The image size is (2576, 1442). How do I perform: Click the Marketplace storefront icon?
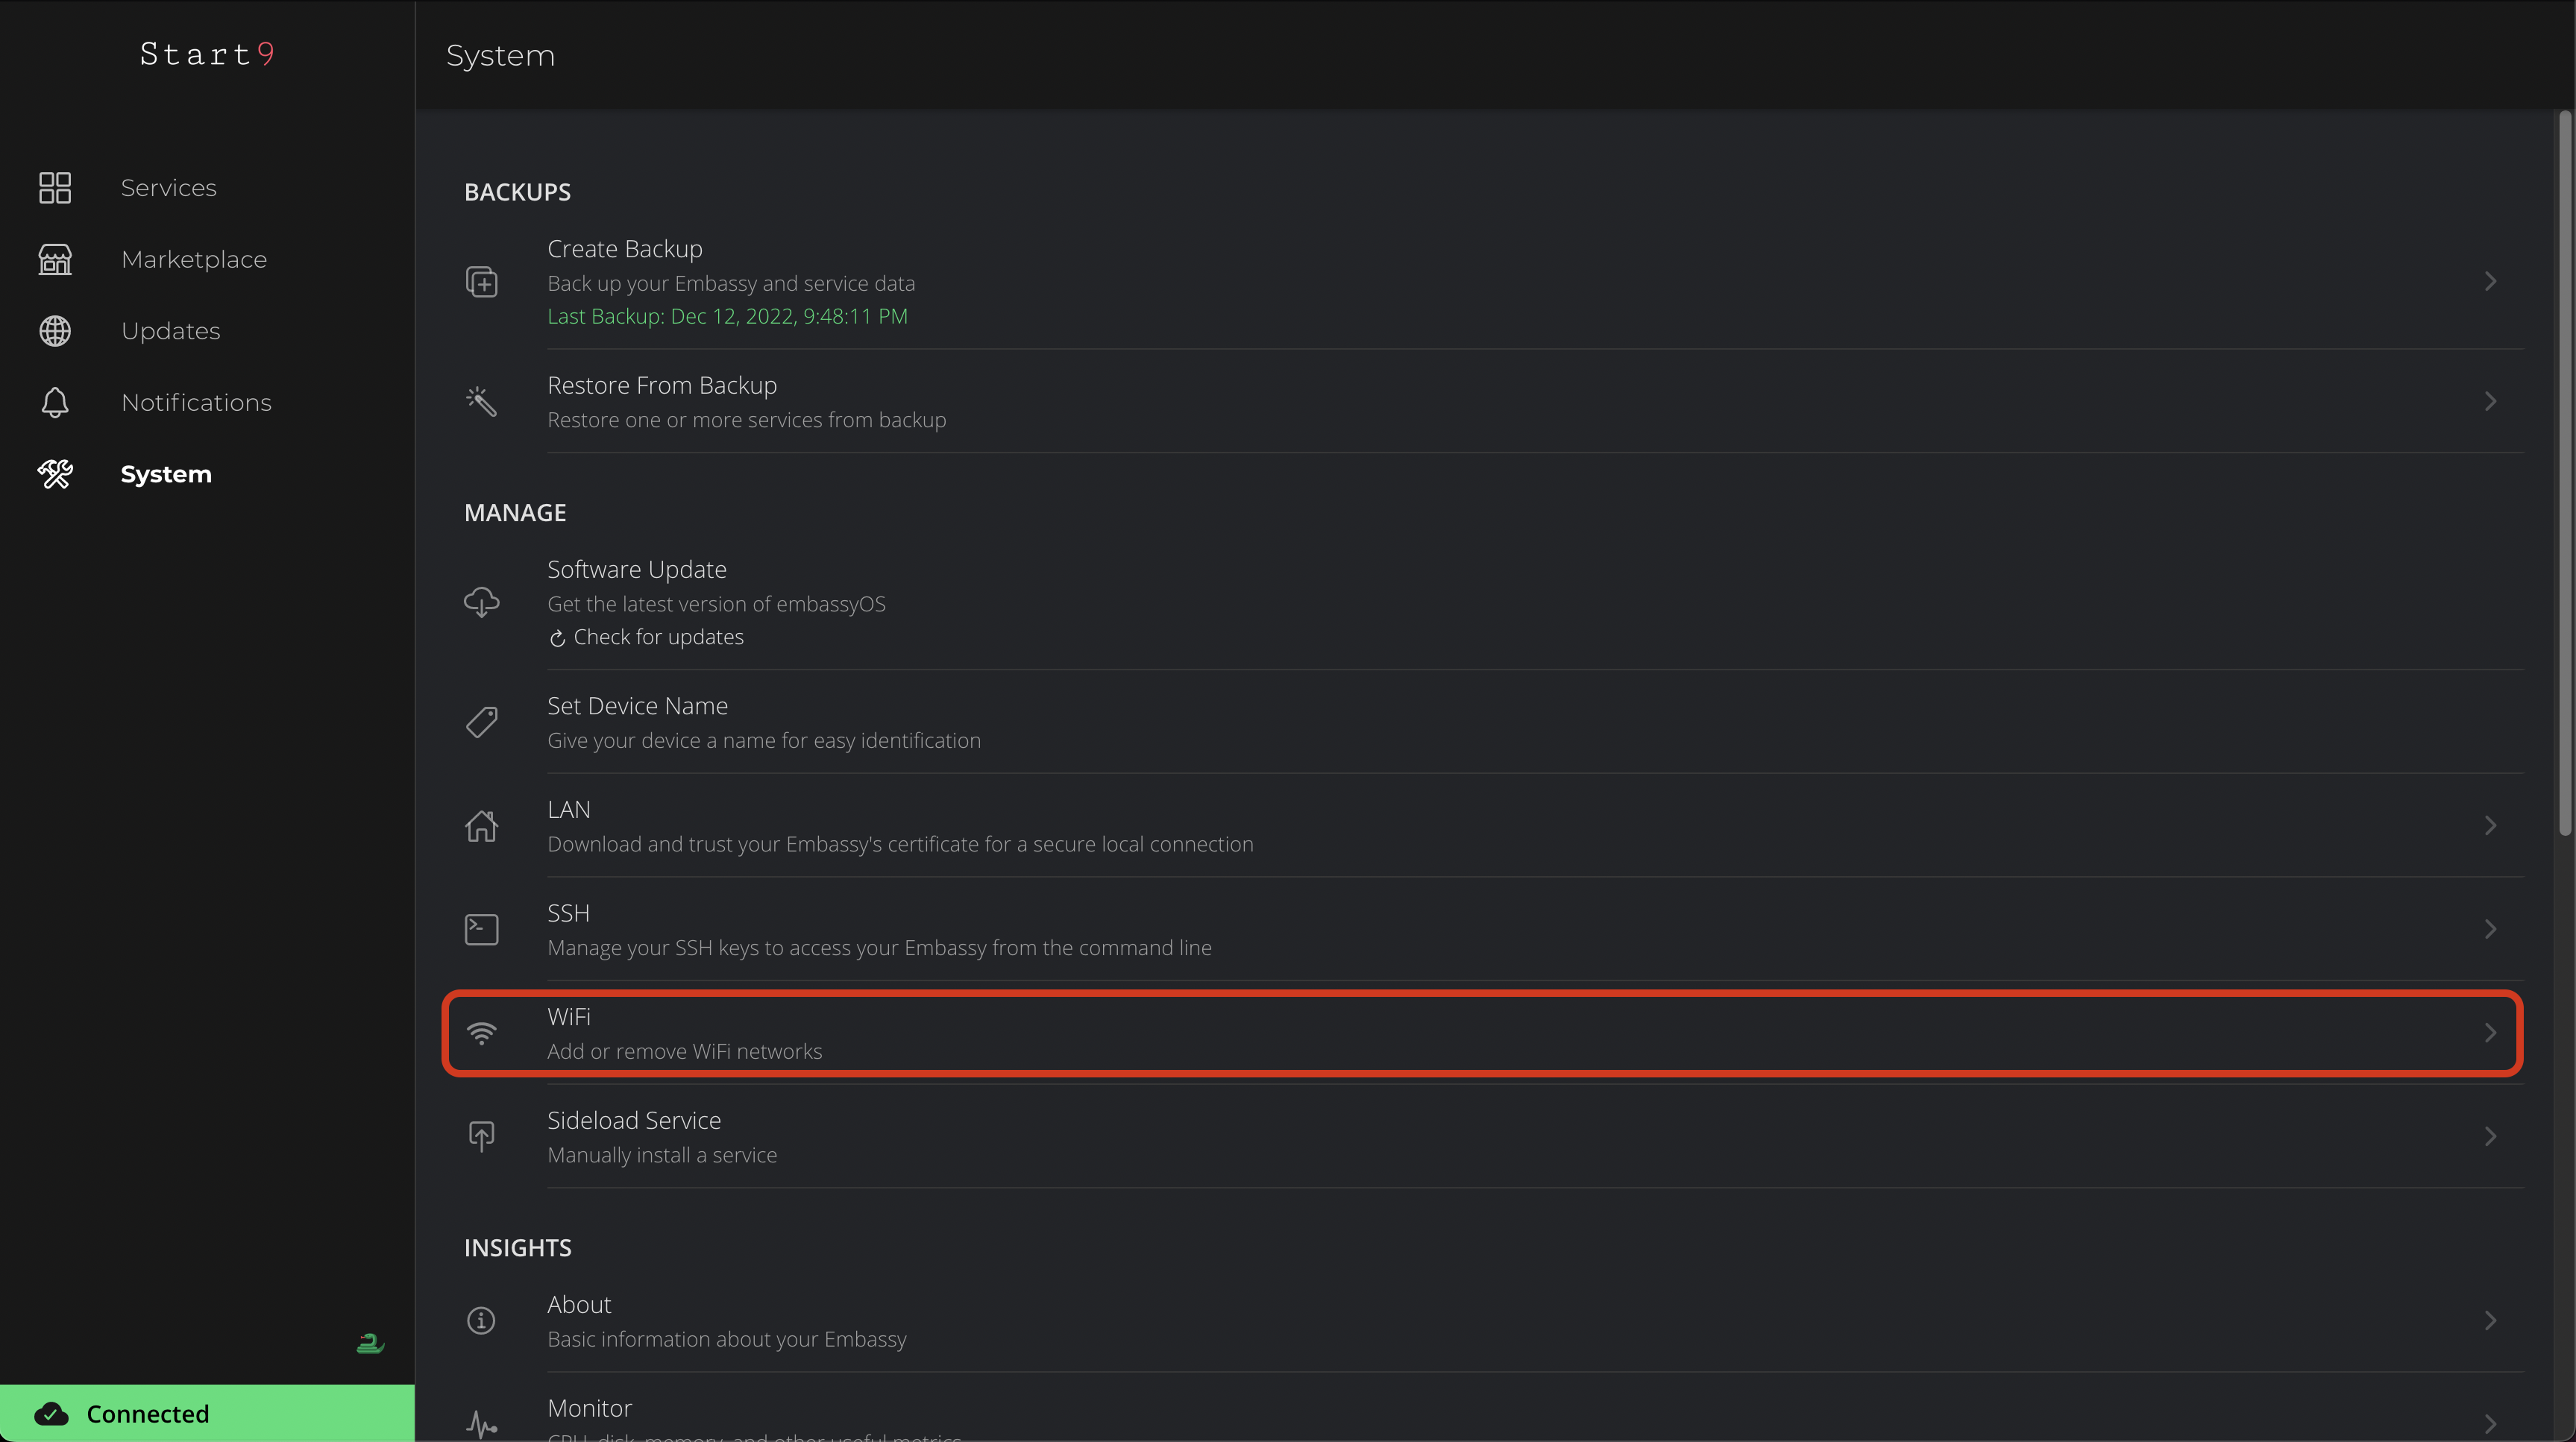[x=55, y=260]
